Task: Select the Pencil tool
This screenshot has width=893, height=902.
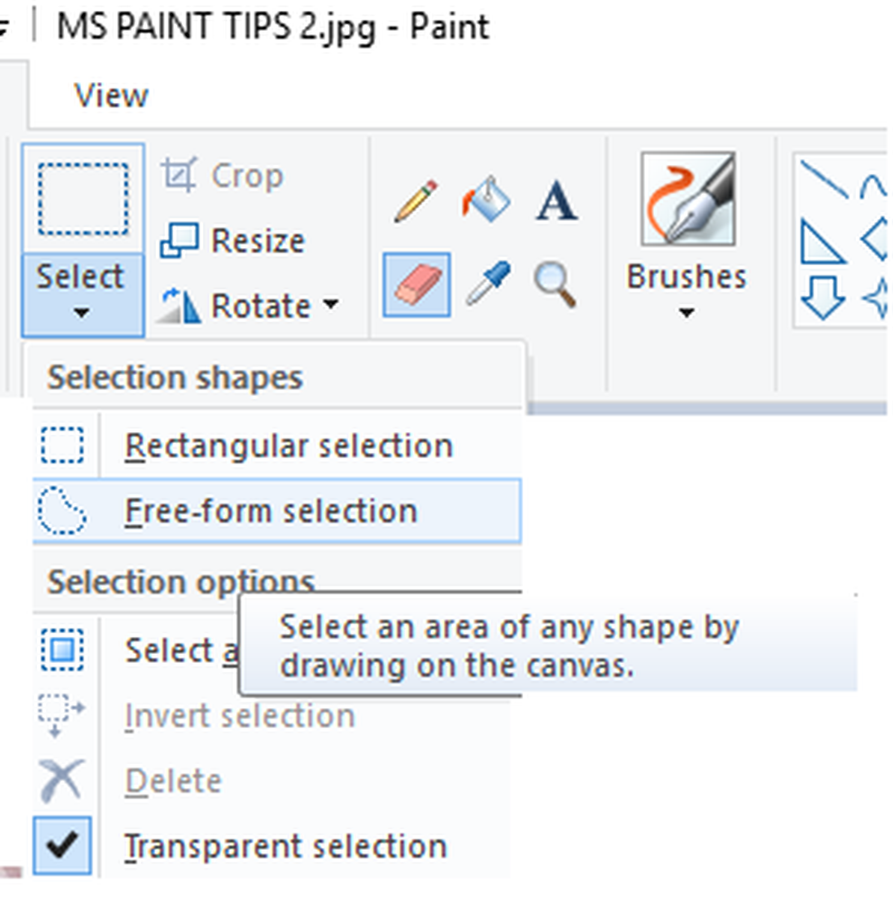Action: (x=416, y=201)
